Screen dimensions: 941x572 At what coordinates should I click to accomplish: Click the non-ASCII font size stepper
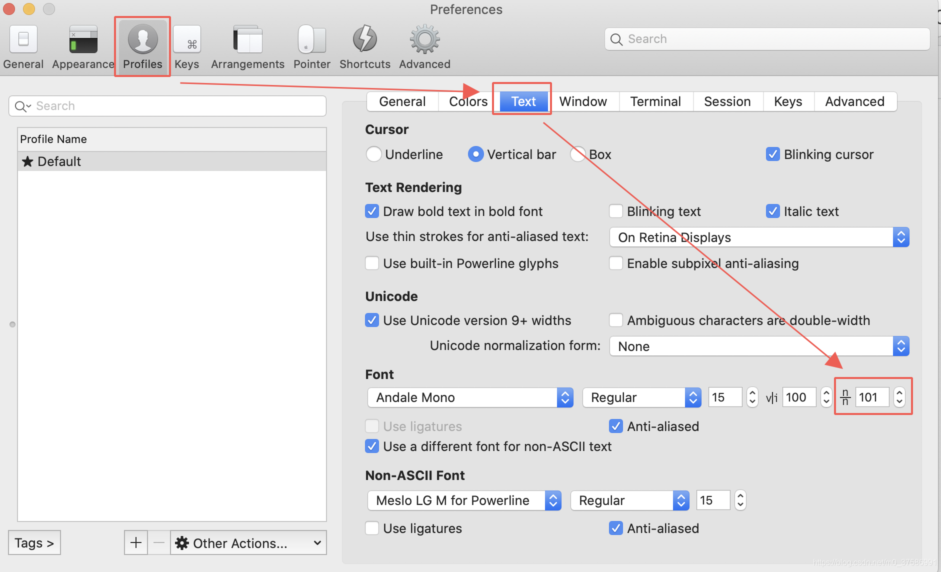click(740, 500)
